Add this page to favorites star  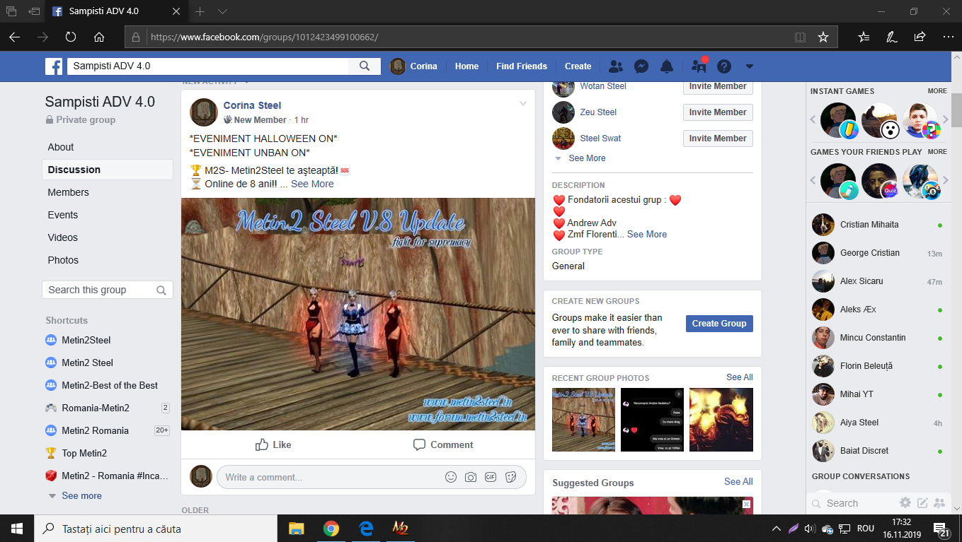click(x=823, y=37)
